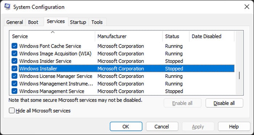Click Stopped status of Windows Insider Service

coord(174,61)
